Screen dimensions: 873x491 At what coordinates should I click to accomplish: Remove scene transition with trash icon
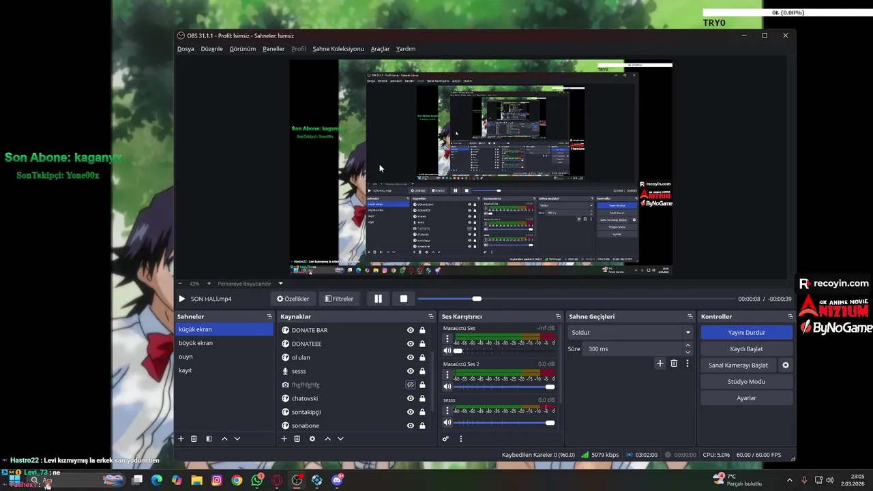point(674,363)
